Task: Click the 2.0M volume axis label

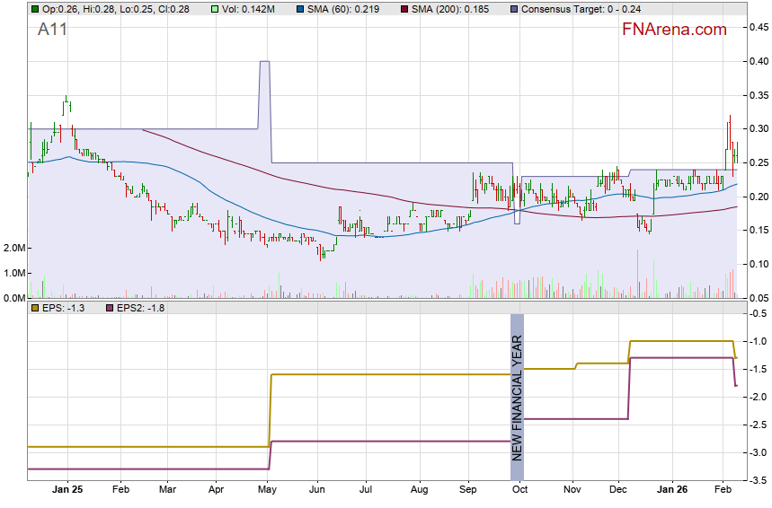Action: pos(14,248)
